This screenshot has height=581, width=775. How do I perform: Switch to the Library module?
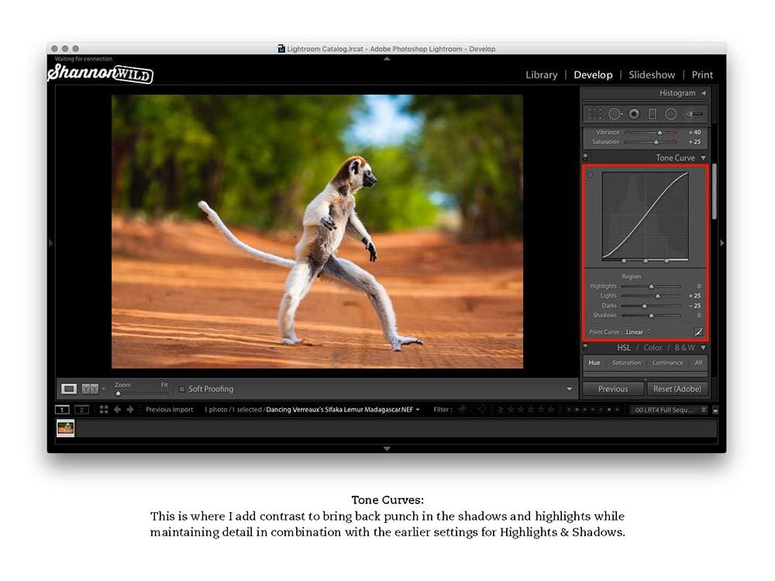click(x=541, y=74)
